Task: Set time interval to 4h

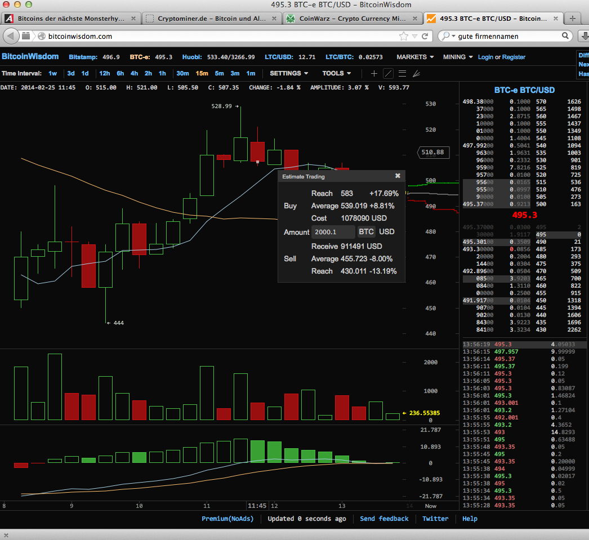Action: [x=134, y=73]
